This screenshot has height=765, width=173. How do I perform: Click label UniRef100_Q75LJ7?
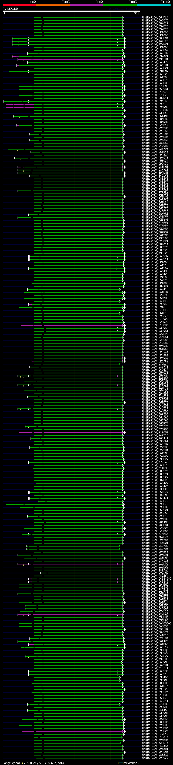click(x=155, y=364)
